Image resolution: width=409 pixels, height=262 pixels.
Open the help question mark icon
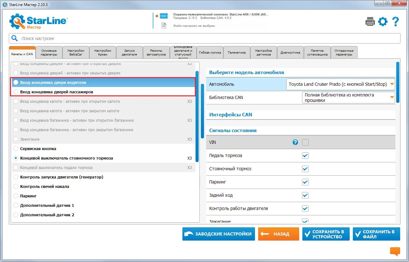tap(395, 21)
